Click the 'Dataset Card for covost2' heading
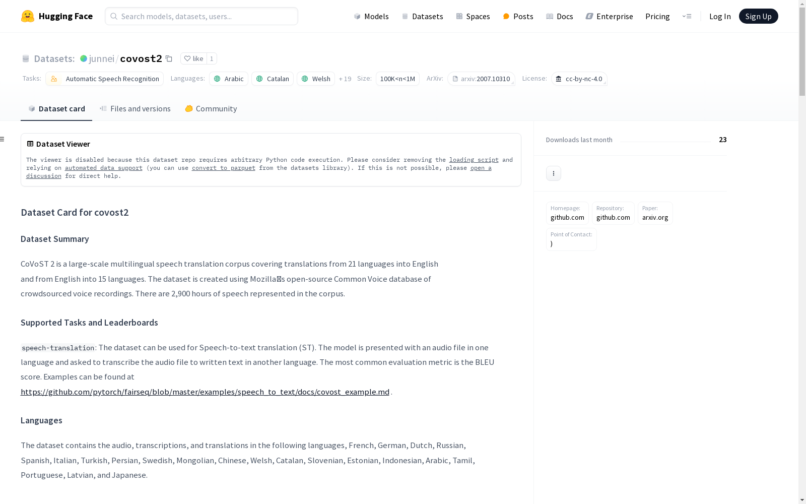The image size is (806, 504). pyautogui.click(x=75, y=212)
